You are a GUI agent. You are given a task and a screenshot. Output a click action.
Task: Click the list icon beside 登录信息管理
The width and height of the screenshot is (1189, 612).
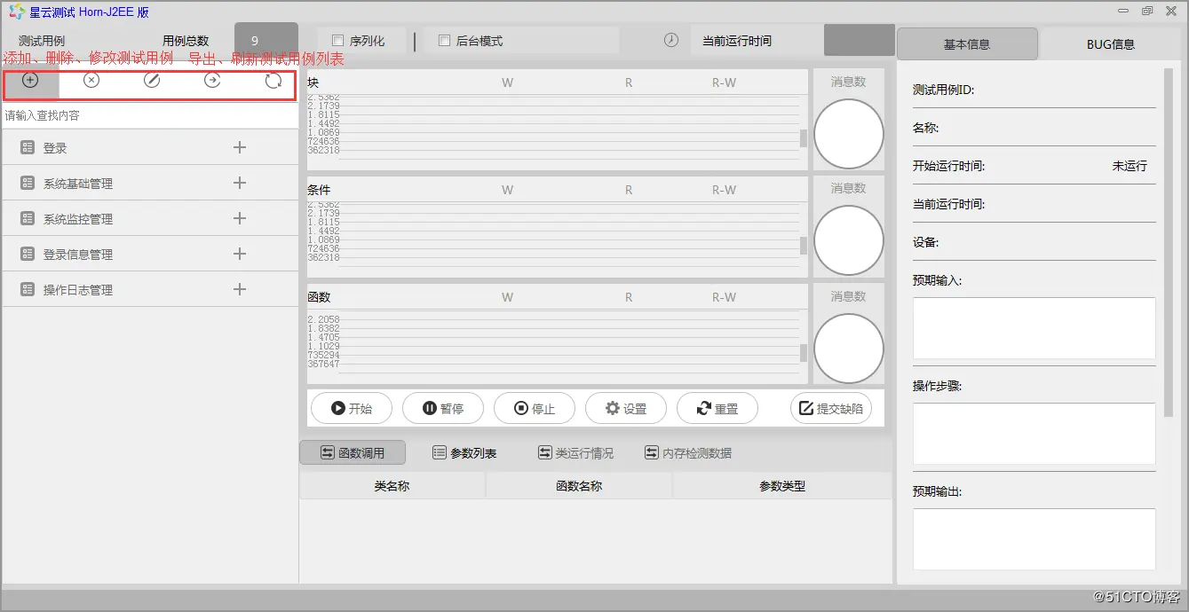[28, 255]
